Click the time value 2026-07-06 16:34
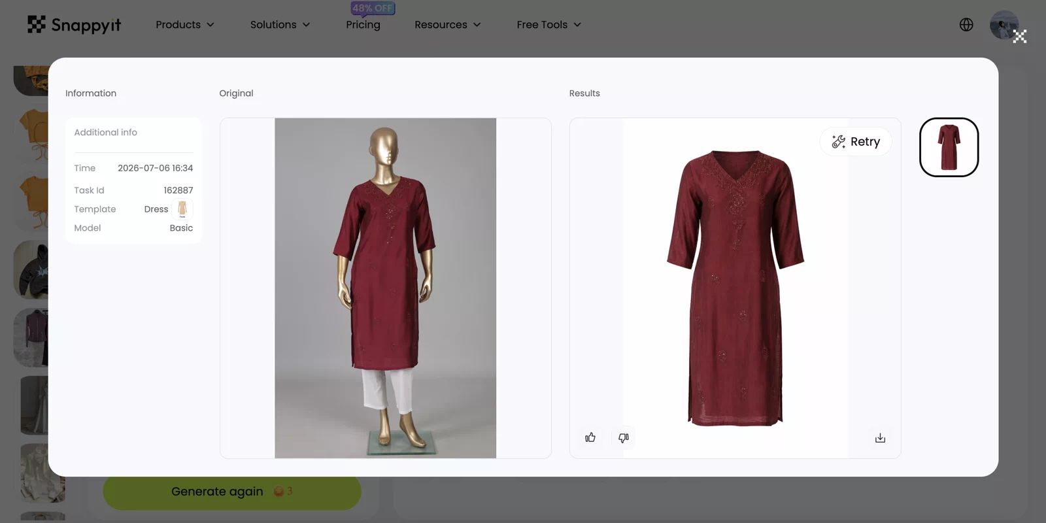 coord(155,168)
